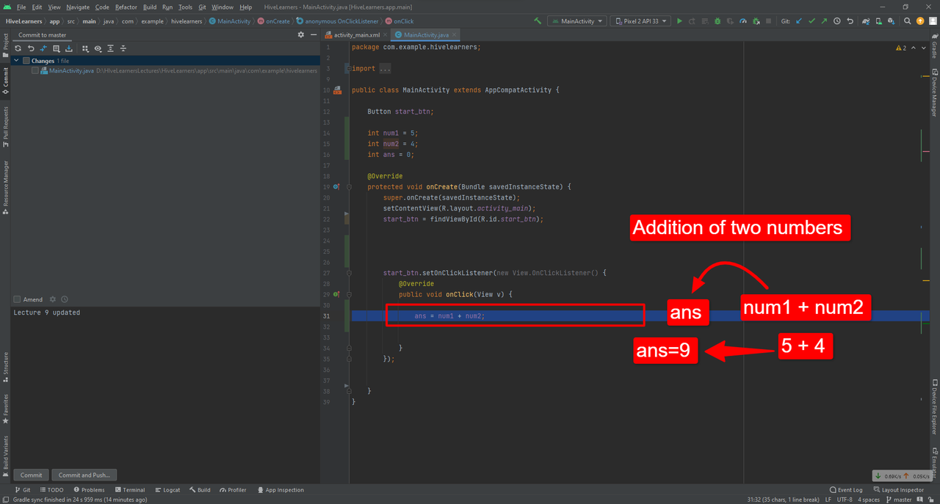Click Attach Debugger to Android Process icon

click(x=756, y=21)
